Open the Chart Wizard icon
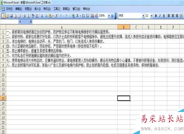Image resolution: width=184 pixels, height=134 pixels. point(92,16)
